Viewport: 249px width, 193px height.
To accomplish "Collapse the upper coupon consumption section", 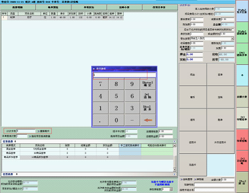I will pos(174,141).
